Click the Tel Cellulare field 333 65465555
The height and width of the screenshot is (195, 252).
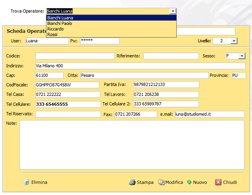coord(68,104)
